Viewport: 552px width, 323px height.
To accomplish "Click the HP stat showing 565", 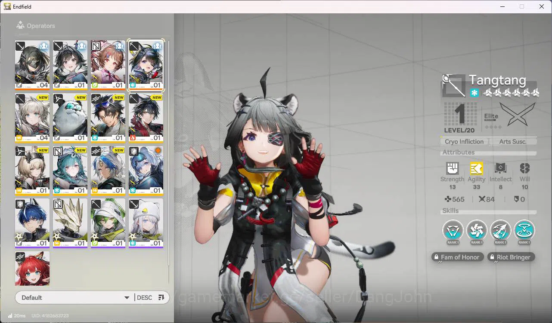I will click(454, 199).
